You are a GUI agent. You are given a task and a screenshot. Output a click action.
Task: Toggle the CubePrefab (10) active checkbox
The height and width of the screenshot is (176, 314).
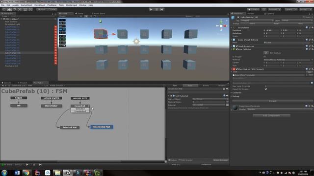238,18
